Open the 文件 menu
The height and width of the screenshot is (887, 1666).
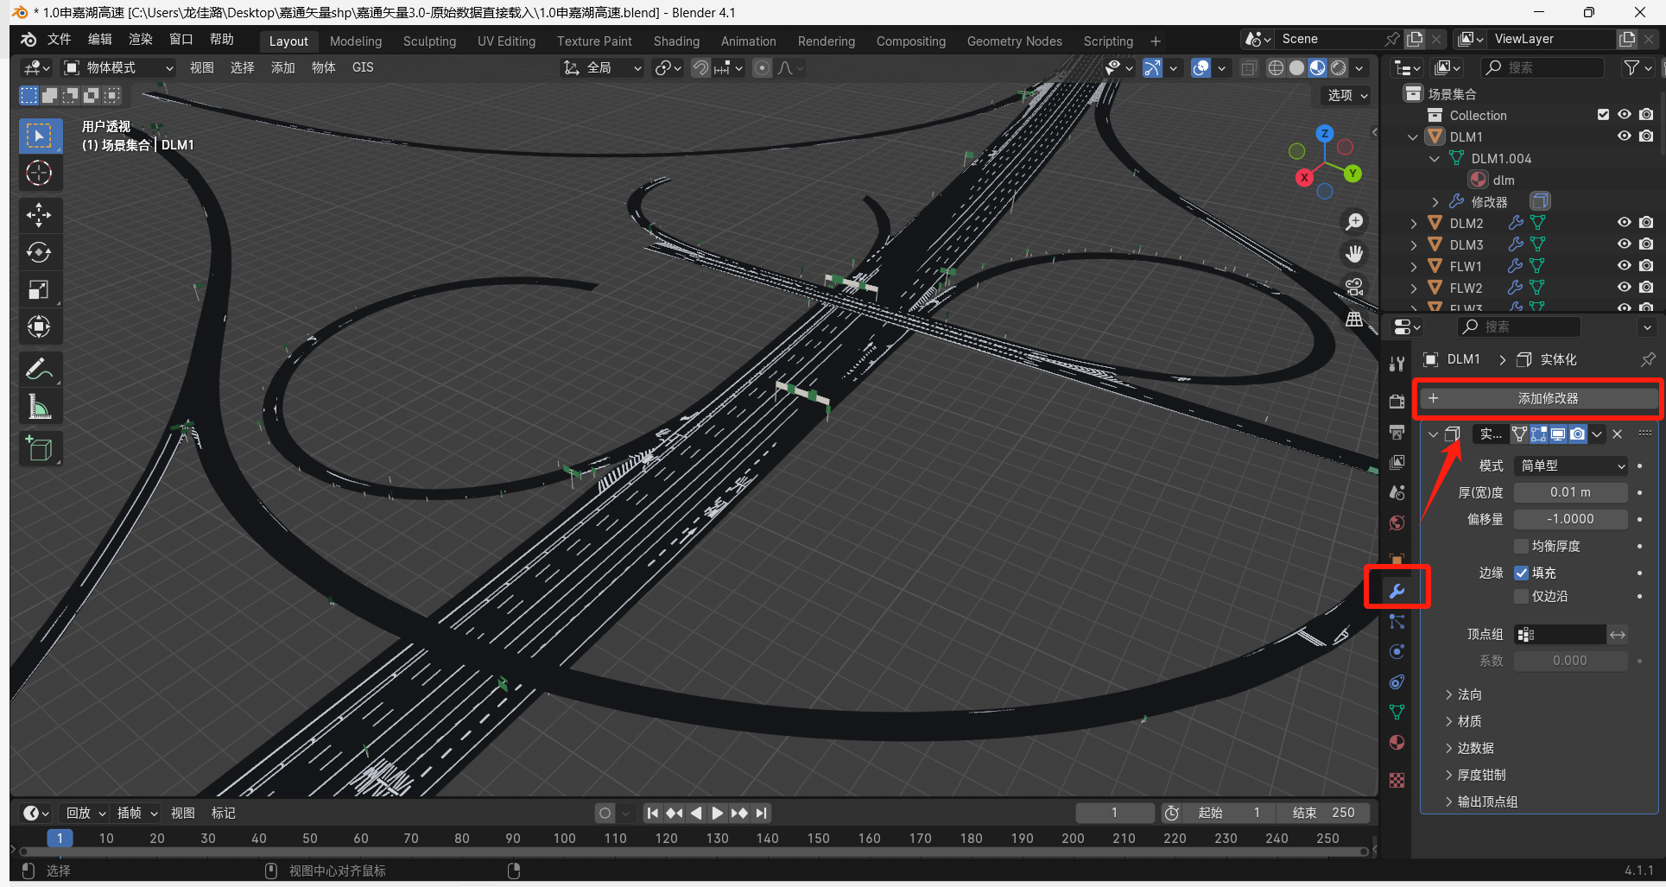pos(60,40)
